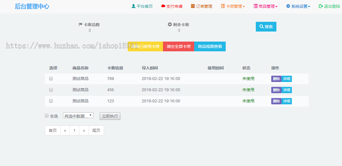Go to 首页 in pagination
Screen dimensions: 342x166
[x=53, y=130]
